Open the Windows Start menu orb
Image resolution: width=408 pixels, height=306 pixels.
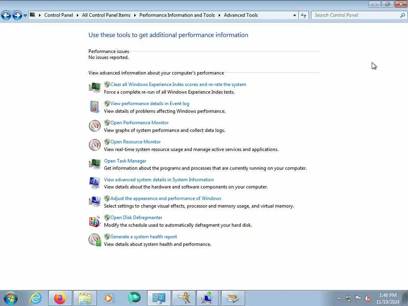click(x=11, y=298)
